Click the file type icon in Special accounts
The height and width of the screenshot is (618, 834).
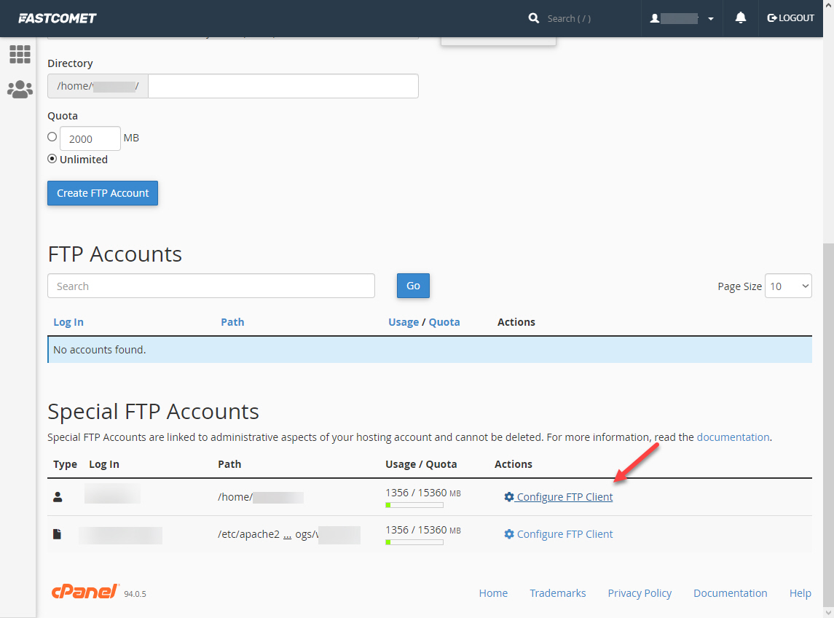(x=58, y=534)
